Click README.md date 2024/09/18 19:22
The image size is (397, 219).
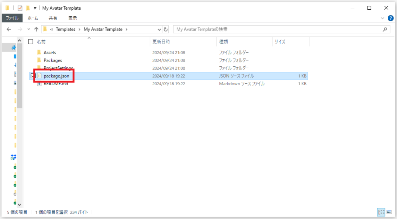pos(169,84)
